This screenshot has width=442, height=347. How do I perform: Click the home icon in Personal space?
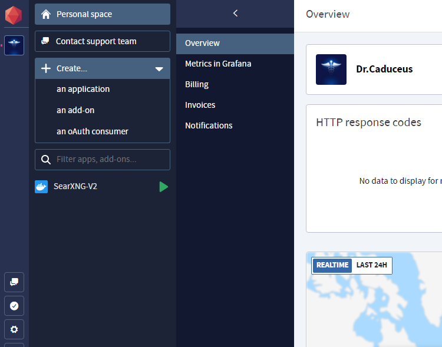coord(46,14)
